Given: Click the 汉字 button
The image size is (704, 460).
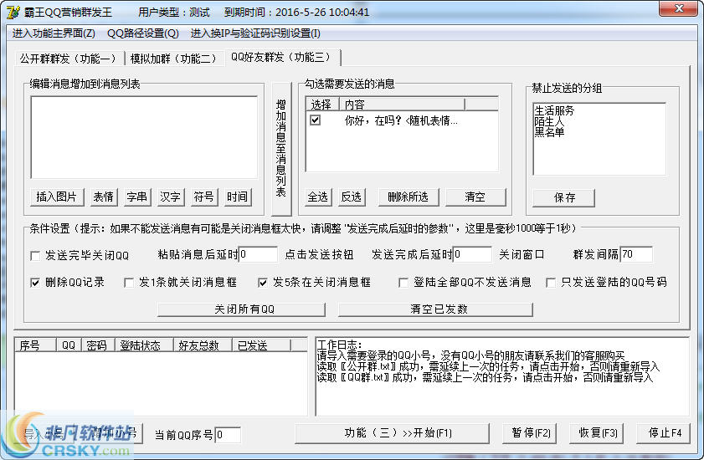Looking at the screenshot, I should pos(171,197).
